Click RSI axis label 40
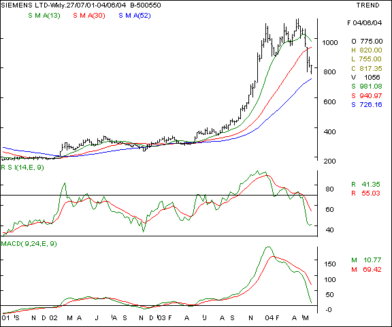Image resolution: width=392 pixels, height=327 pixels. click(x=329, y=230)
